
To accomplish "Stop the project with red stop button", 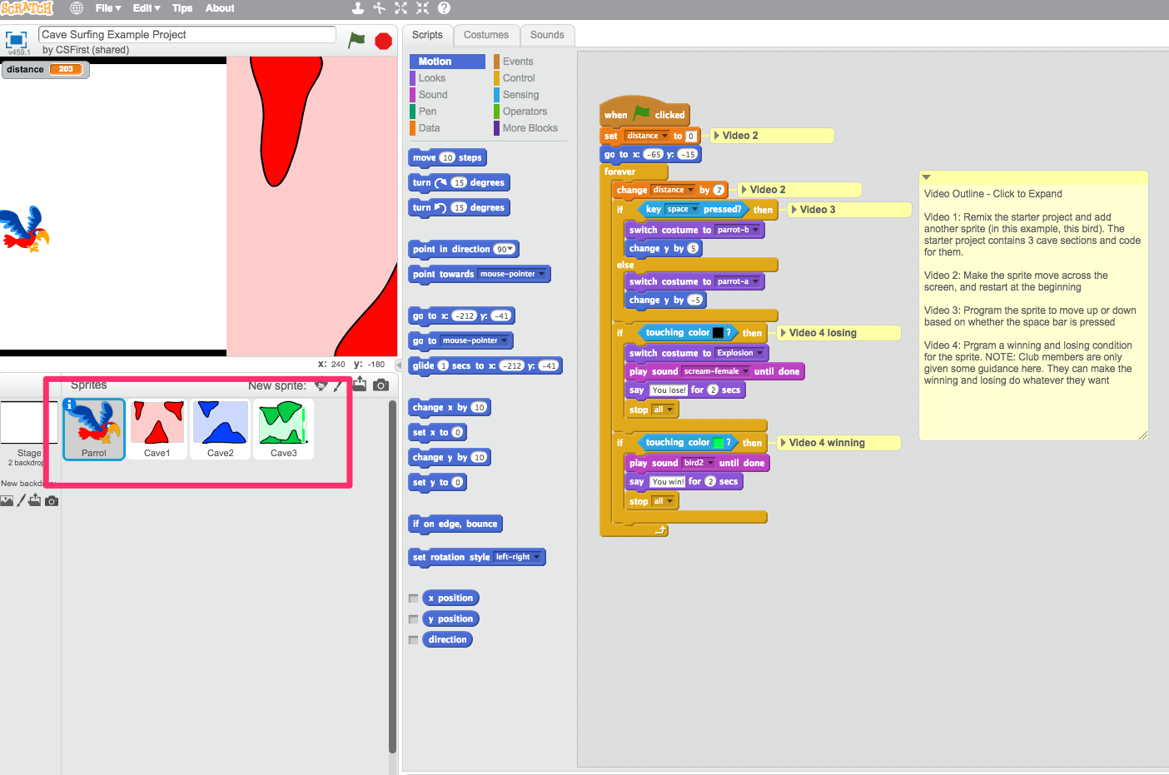I will (x=383, y=41).
